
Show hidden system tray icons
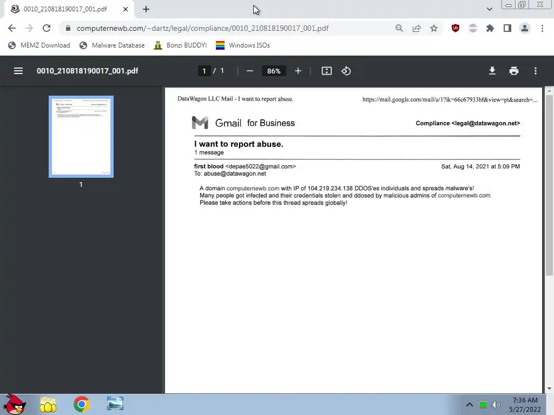tap(469, 405)
